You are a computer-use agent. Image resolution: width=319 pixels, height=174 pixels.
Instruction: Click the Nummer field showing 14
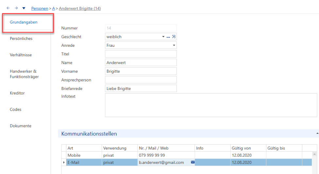[141, 28]
